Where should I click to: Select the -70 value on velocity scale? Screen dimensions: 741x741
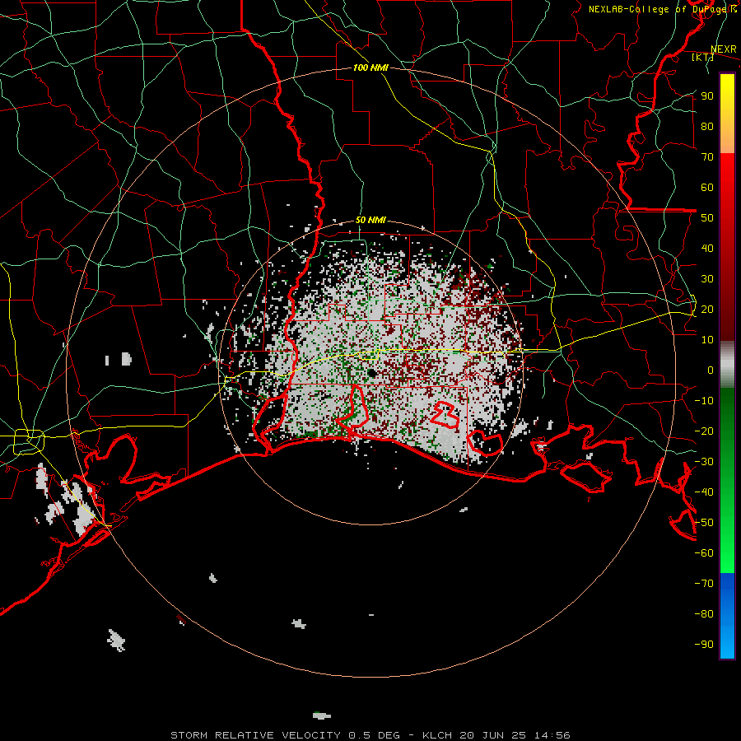tap(704, 584)
